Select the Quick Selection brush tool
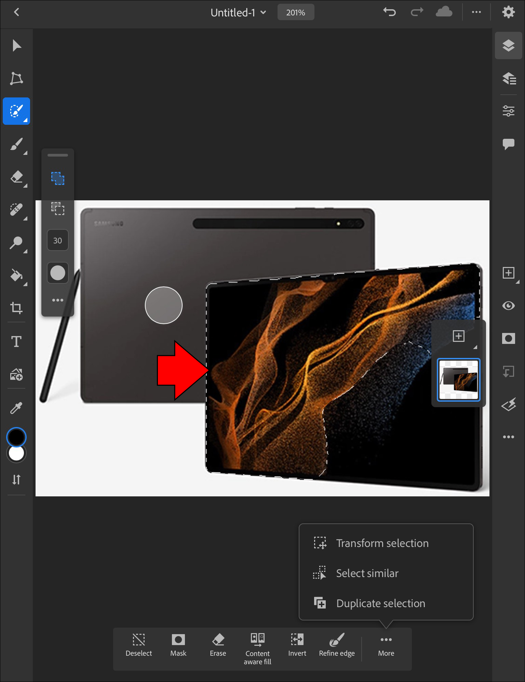 point(16,111)
